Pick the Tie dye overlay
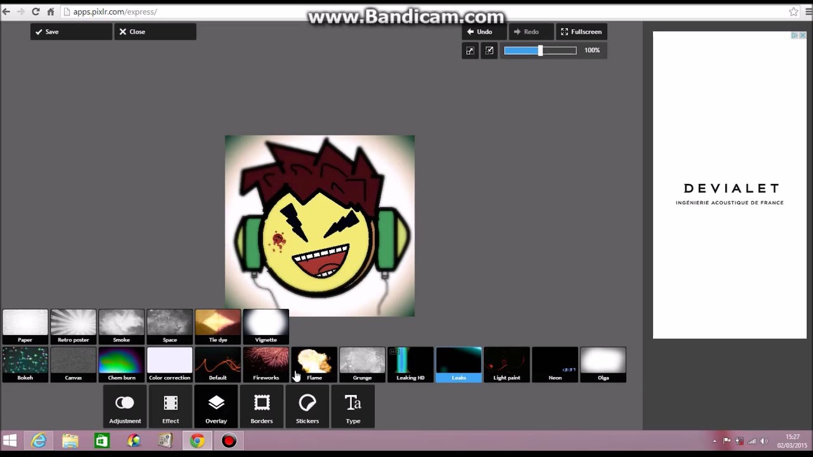 tap(218, 327)
